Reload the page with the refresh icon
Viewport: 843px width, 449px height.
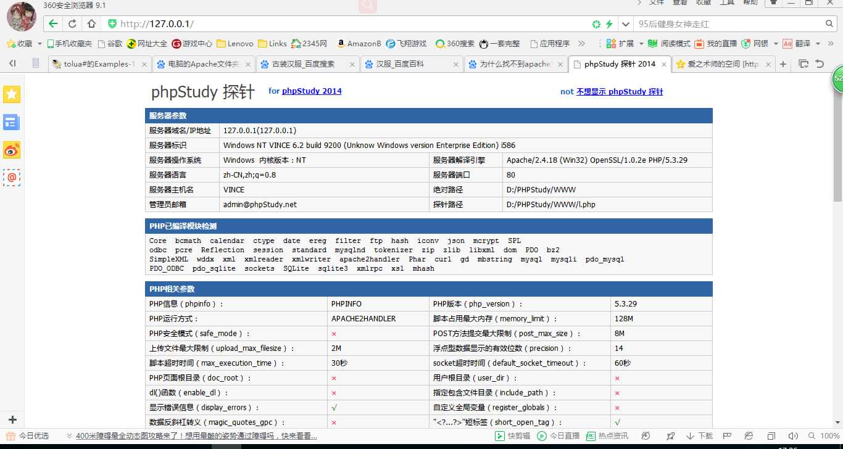tap(72, 23)
